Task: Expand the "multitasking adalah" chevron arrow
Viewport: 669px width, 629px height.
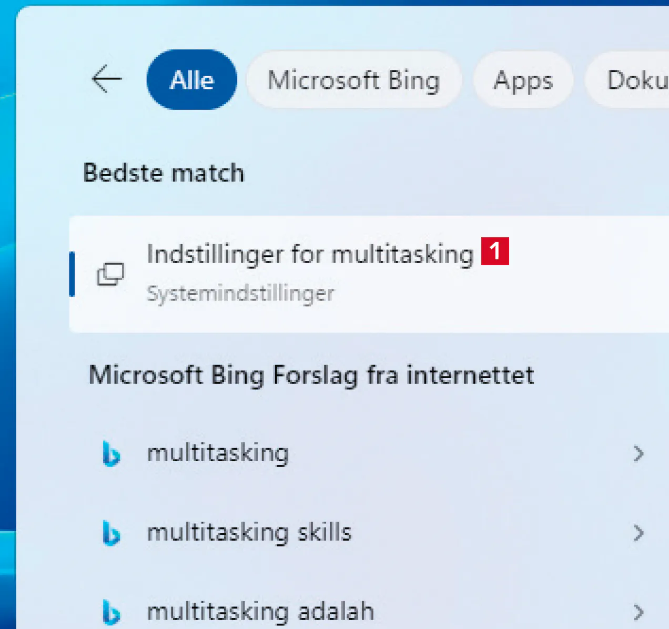Action: click(638, 612)
